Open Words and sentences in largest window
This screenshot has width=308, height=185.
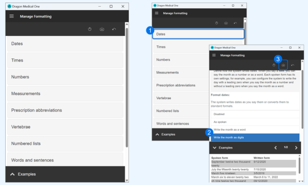coord(65,160)
